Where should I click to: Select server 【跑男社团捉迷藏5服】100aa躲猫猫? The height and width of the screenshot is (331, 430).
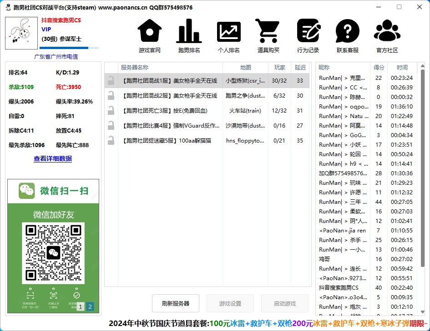pyautogui.click(x=207, y=141)
